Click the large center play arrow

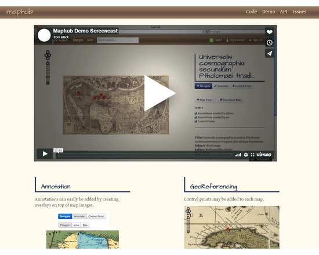(159, 93)
